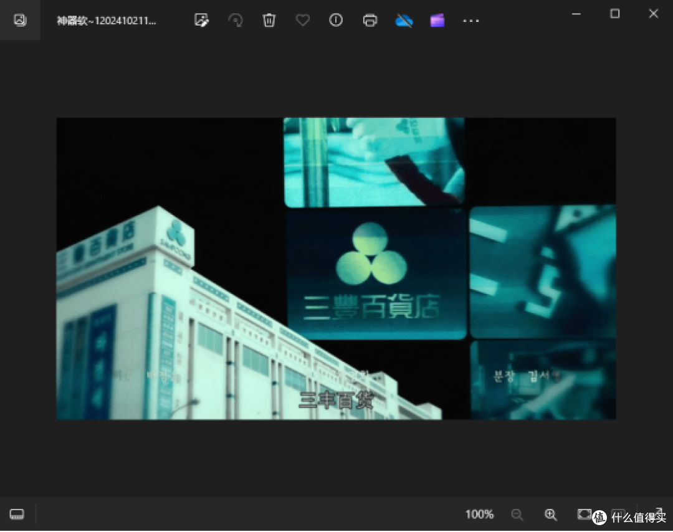This screenshot has height=532, width=673.
Task: Open the Clipchamp video editor icon
Action: (x=437, y=20)
